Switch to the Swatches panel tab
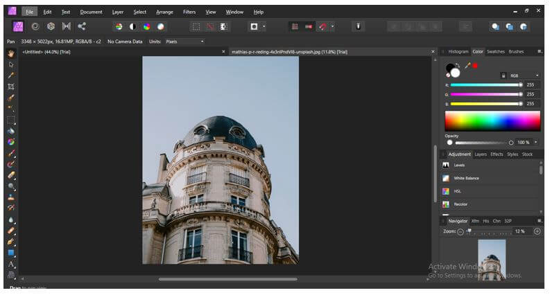 coord(496,52)
